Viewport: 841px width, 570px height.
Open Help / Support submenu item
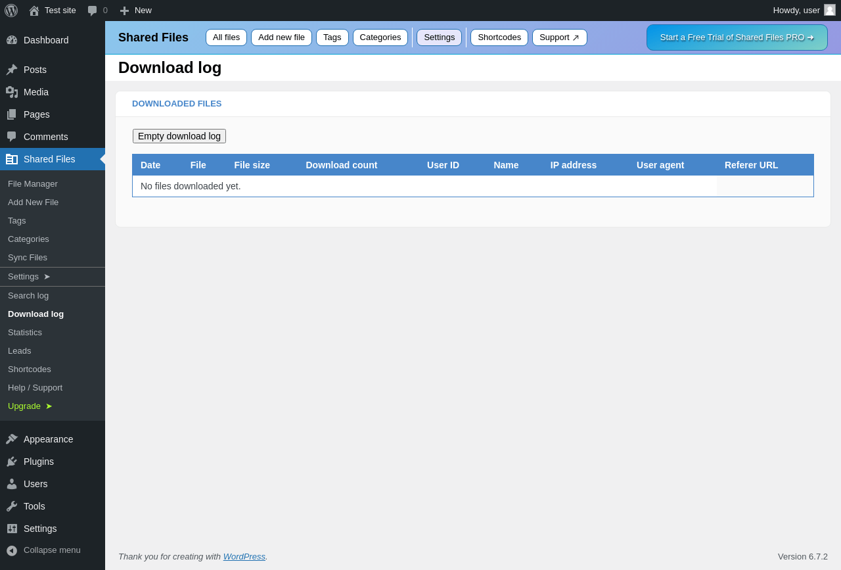[35, 388]
